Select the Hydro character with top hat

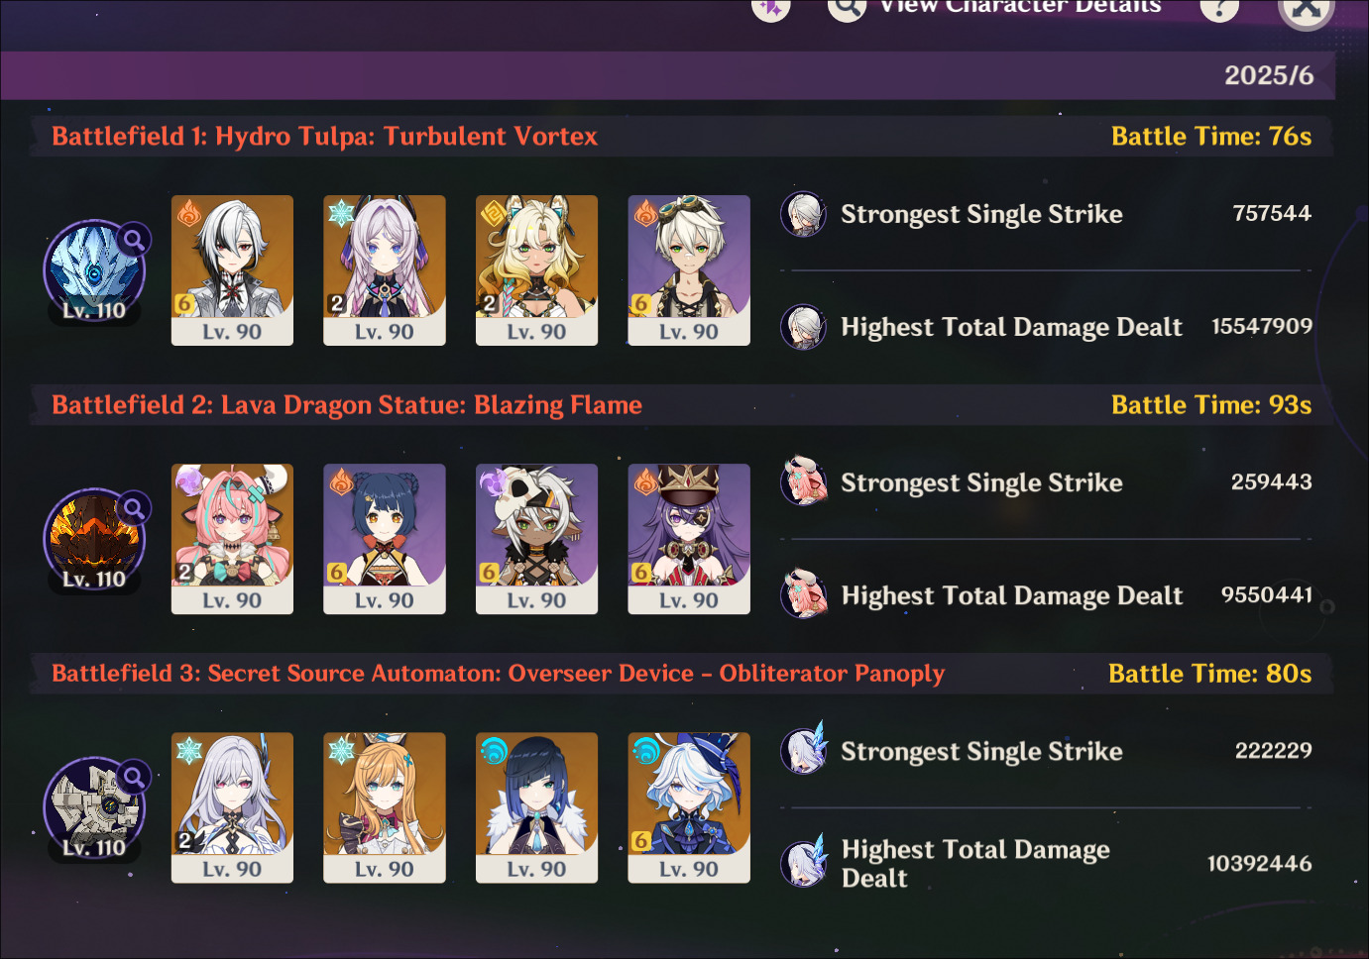(689, 807)
